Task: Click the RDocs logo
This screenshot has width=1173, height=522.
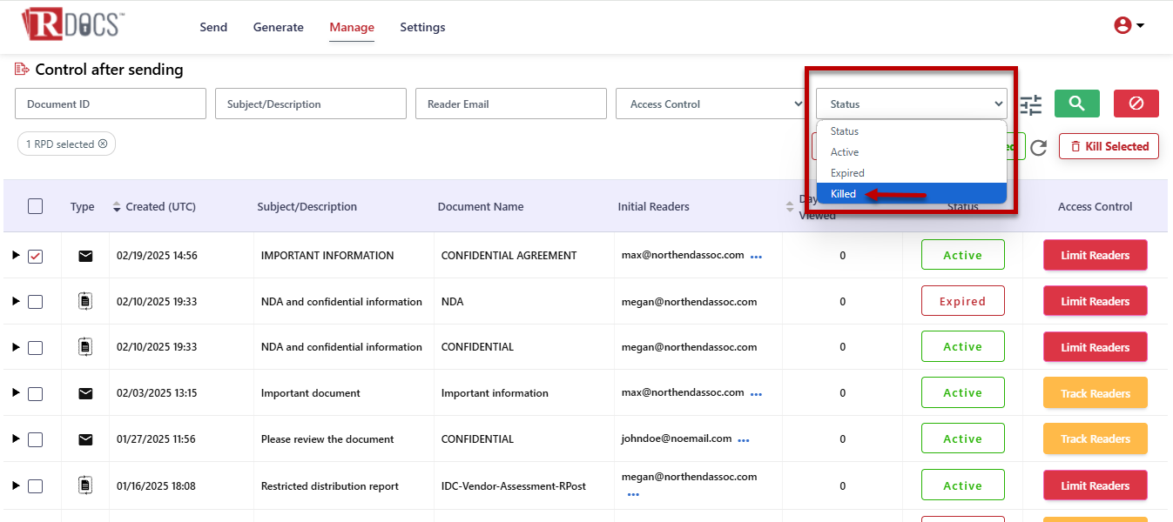Action: [73, 24]
